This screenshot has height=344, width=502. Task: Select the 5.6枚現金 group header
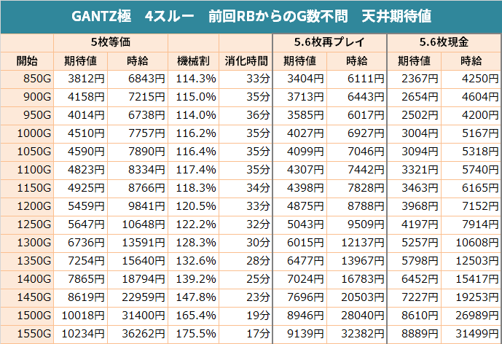(x=444, y=42)
